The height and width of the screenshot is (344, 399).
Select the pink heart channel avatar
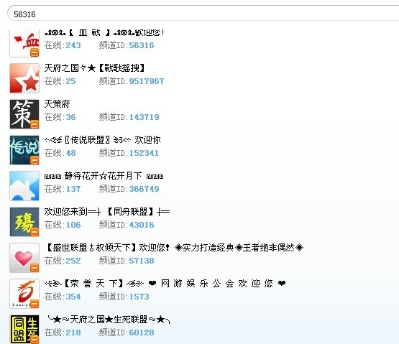pyautogui.click(x=24, y=258)
